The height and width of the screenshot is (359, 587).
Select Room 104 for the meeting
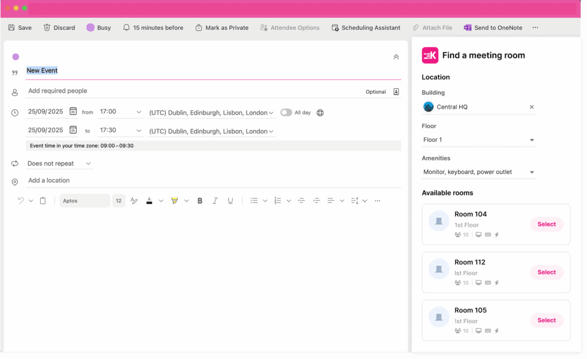click(546, 224)
